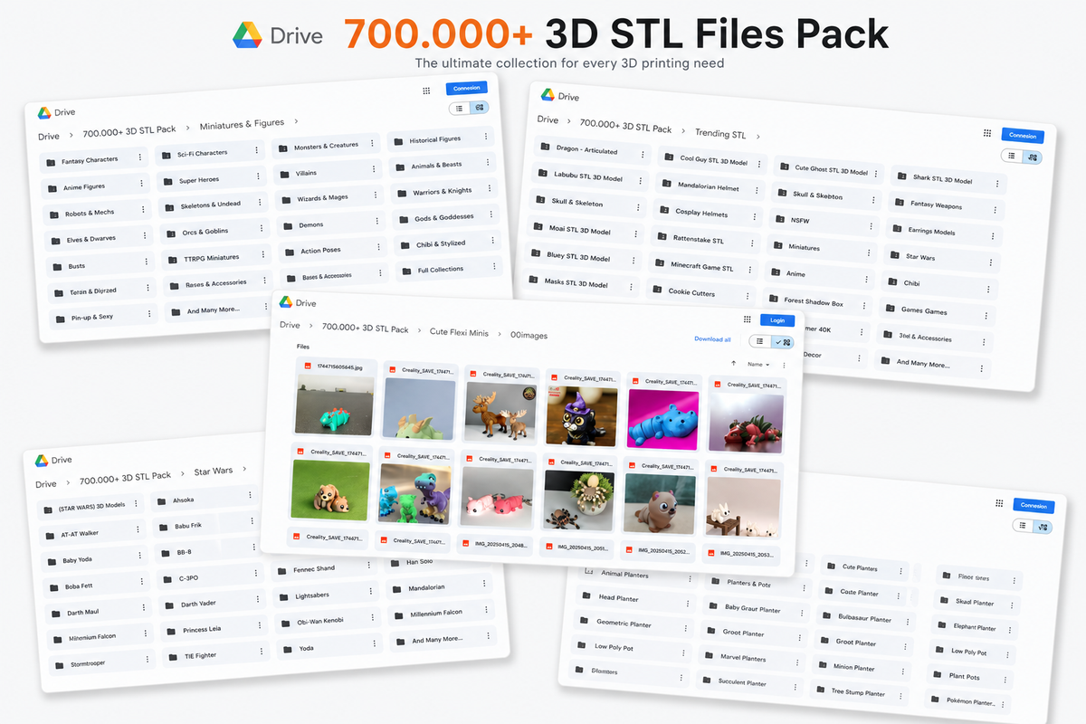Click the sort direction arrow beside Name
Image resolution: width=1086 pixels, height=724 pixels.
tap(733, 364)
